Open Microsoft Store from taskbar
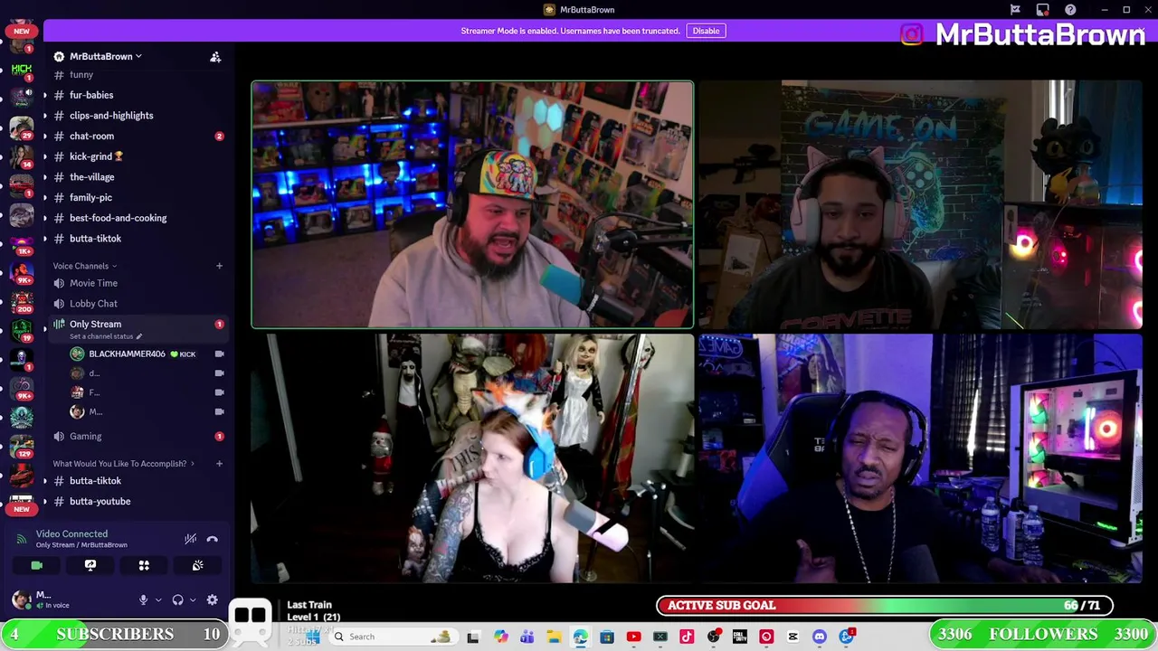The height and width of the screenshot is (651, 1158). (x=607, y=637)
